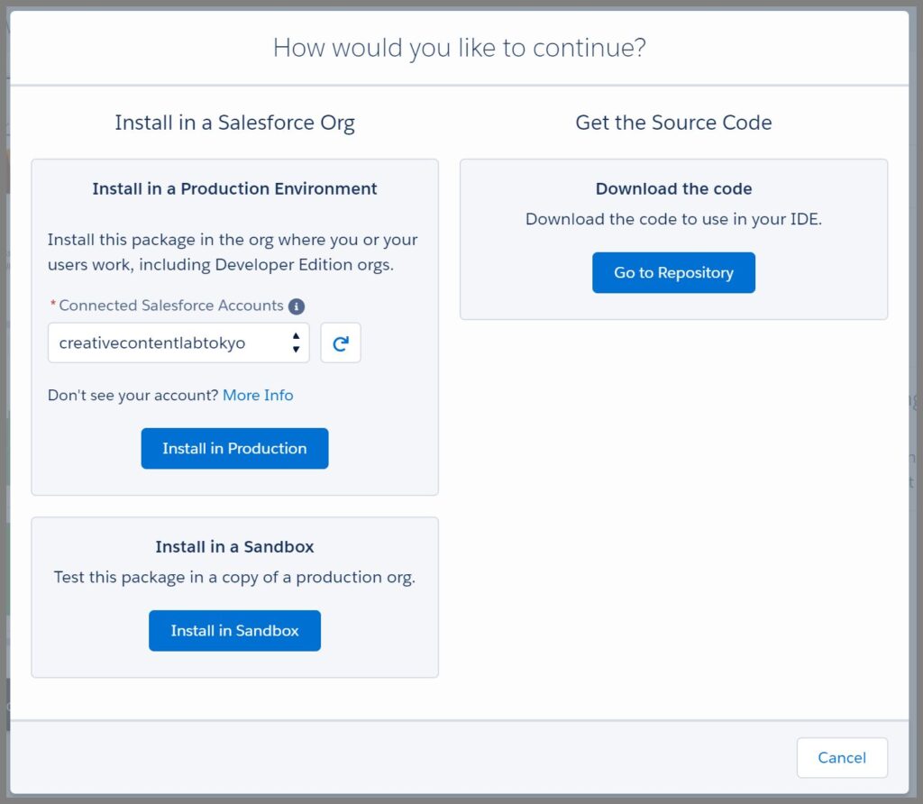
Task: Click the Get the Source Code heading
Action: click(673, 122)
